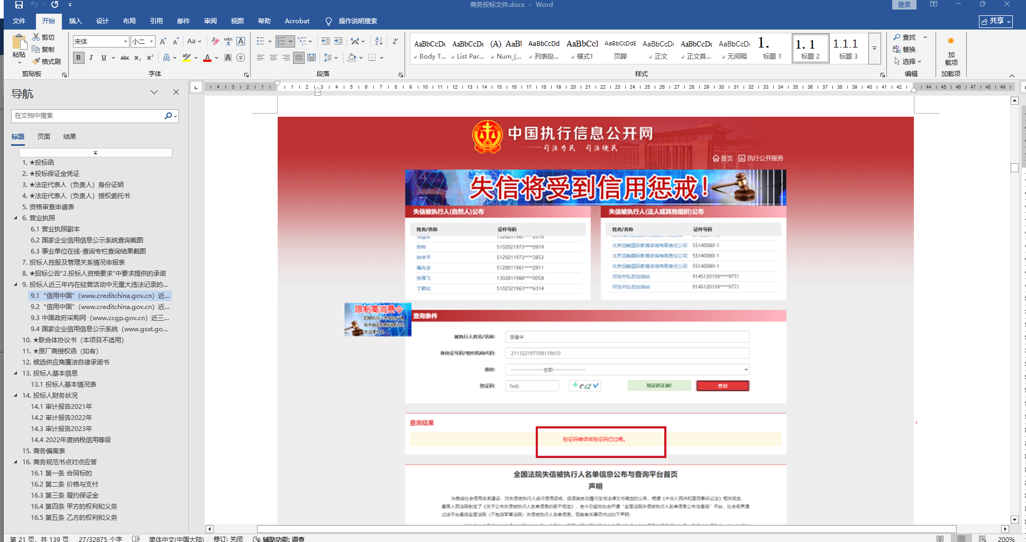
Task: Sort the selection with the A-Z icon
Action: [379, 41]
